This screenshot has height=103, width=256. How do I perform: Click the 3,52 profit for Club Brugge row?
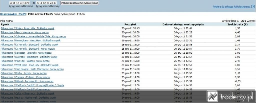[x=238, y=69]
